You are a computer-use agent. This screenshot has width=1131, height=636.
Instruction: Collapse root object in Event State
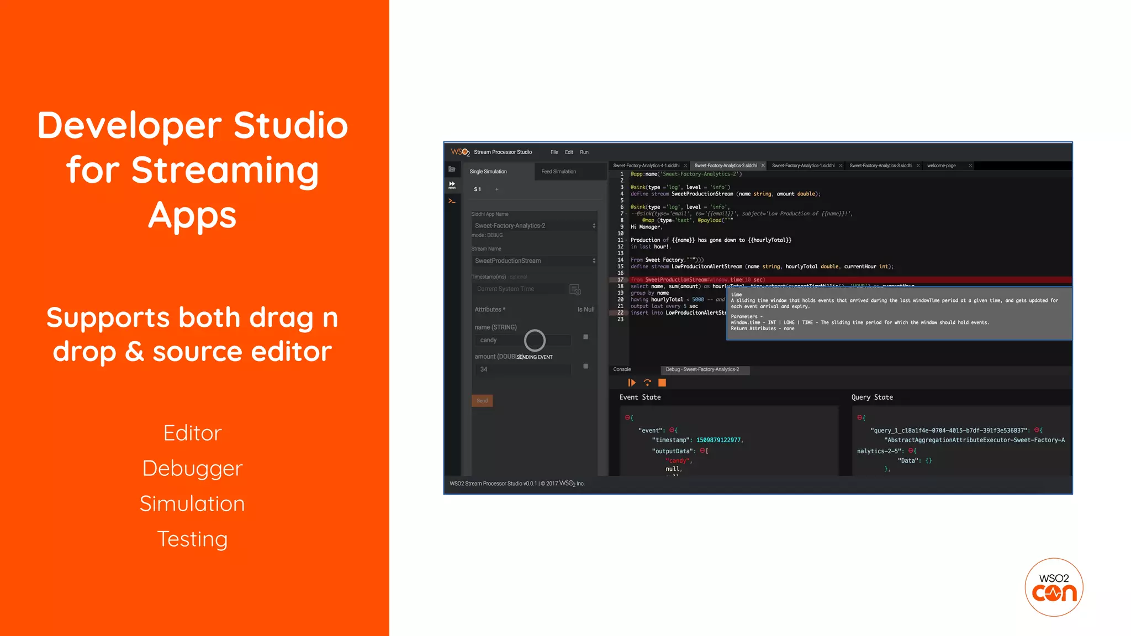[627, 417]
